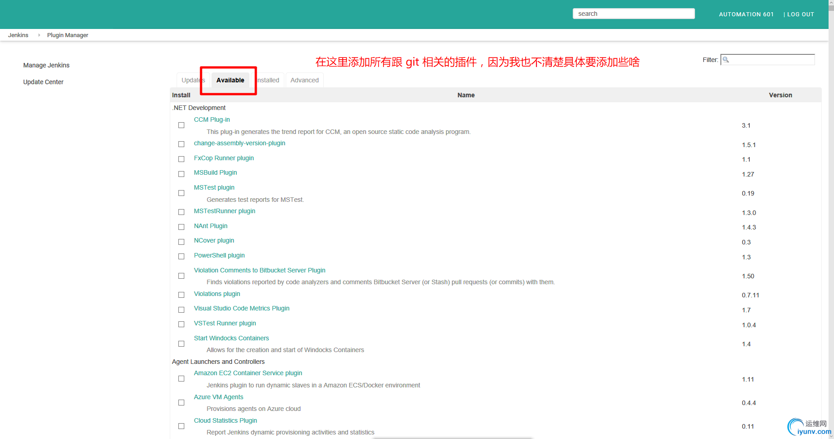Image resolution: width=834 pixels, height=439 pixels.
Task: Tick the VSTest Runner plugin checkbox
Action: (x=181, y=324)
